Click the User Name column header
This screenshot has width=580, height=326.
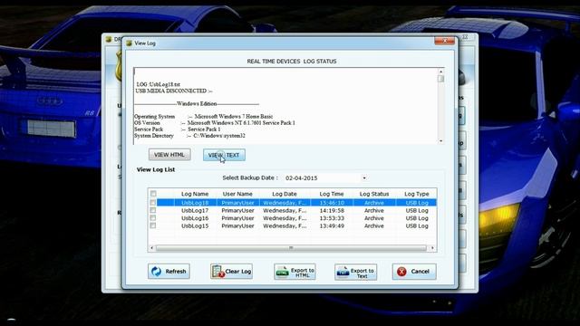coord(237,194)
